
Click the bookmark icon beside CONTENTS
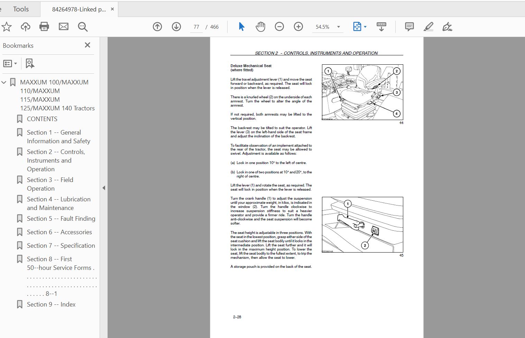[20, 119]
